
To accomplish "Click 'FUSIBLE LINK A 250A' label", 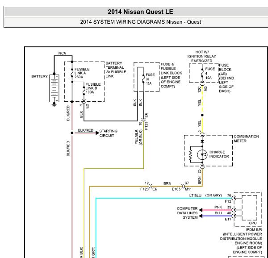I will tap(82, 73).
